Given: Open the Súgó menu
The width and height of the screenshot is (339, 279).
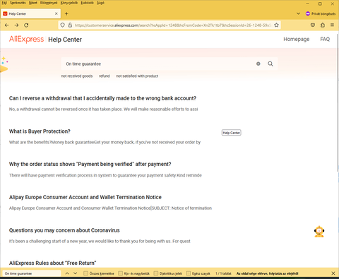Looking at the screenshot, I should tap(100, 3).
